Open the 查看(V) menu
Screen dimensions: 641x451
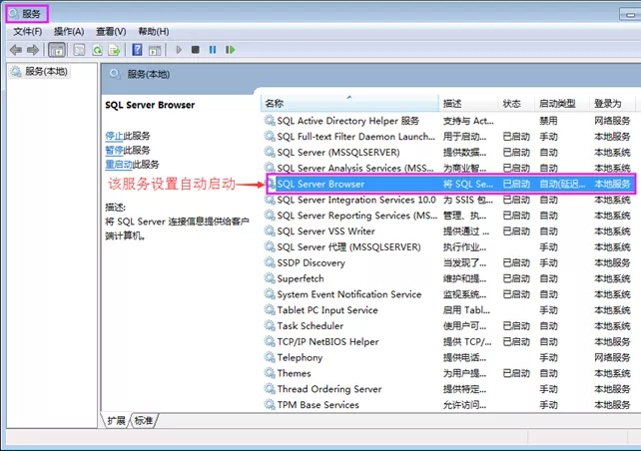111,31
